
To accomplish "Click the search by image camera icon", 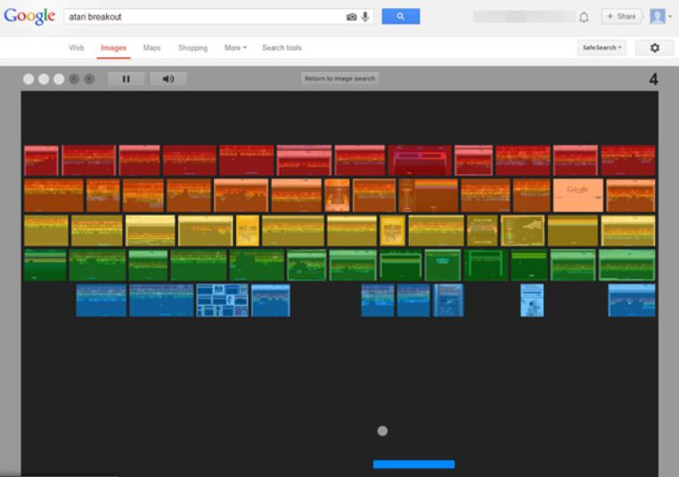I will 351,17.
